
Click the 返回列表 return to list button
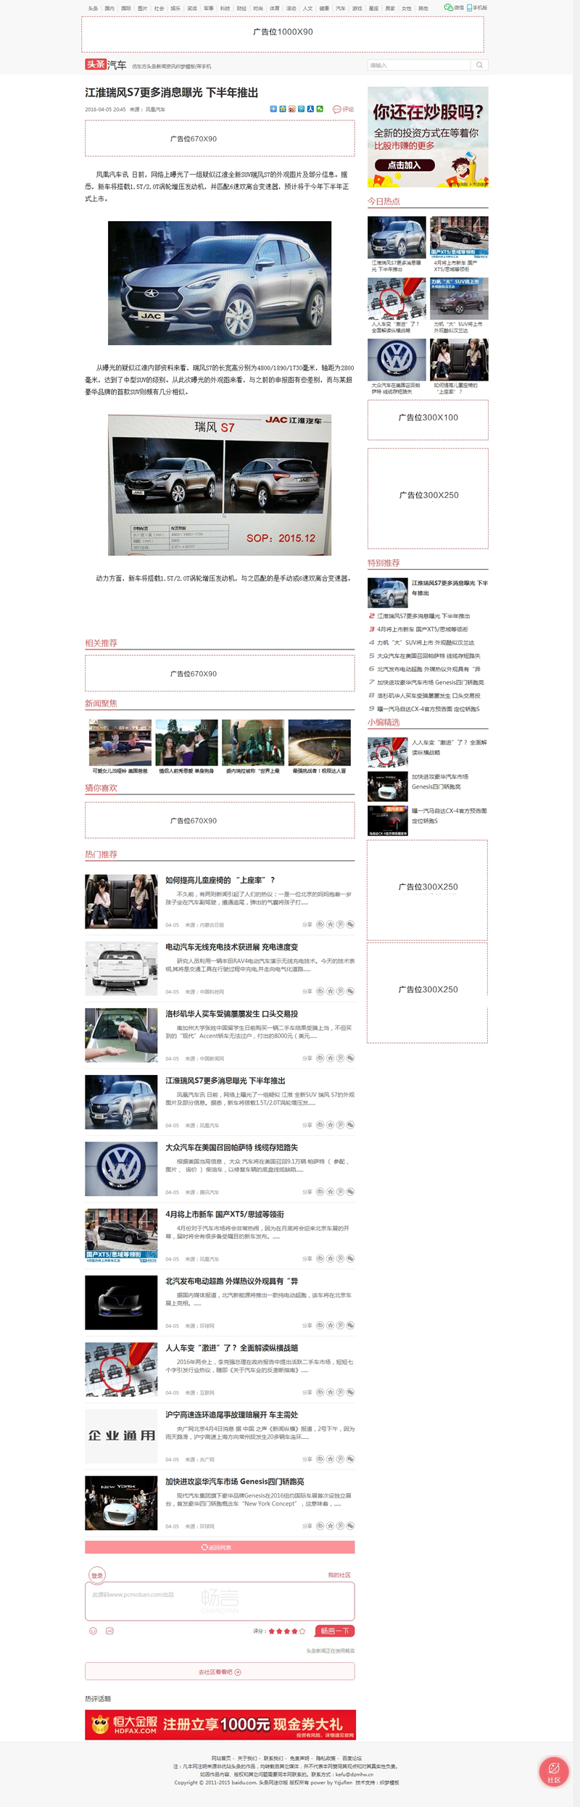click(220, 1547)
